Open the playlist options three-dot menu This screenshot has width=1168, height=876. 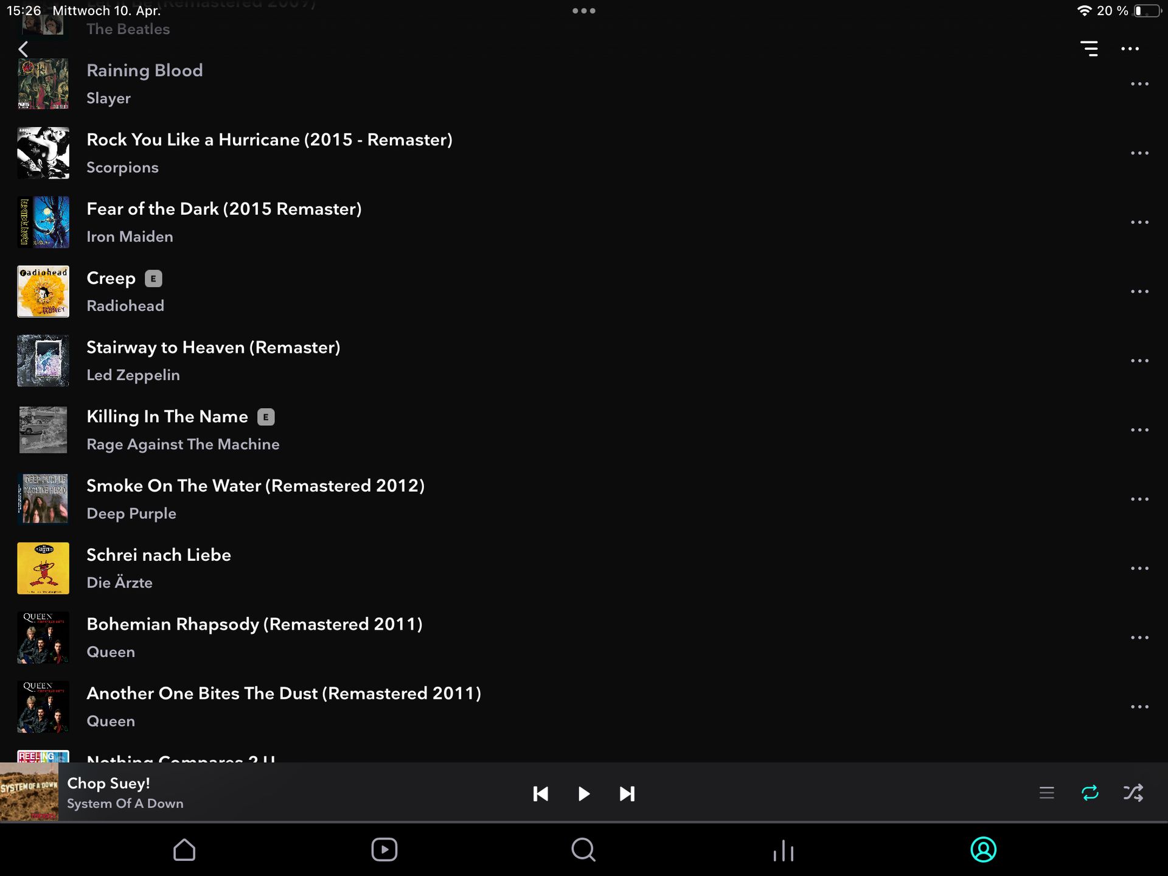tap(1130, 49)
